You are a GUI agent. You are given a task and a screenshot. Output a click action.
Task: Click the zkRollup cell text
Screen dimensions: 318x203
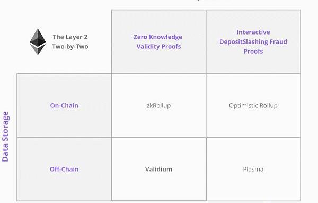[x=159, y=106]
